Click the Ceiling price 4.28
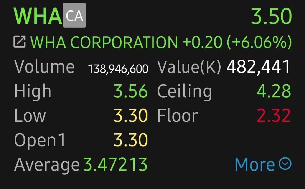The image size is (305, 189). pyautogui.click(x=273, y=91)
